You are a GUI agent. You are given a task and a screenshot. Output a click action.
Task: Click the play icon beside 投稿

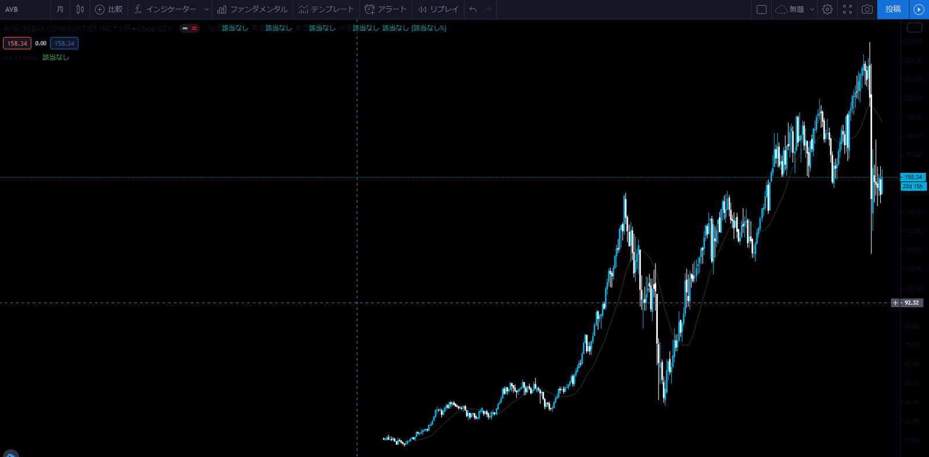click(x=919, y=9)
